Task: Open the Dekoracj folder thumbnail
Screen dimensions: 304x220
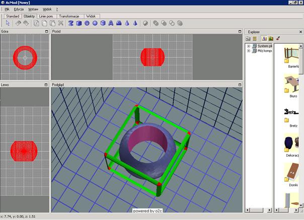Action: point(291,146)
